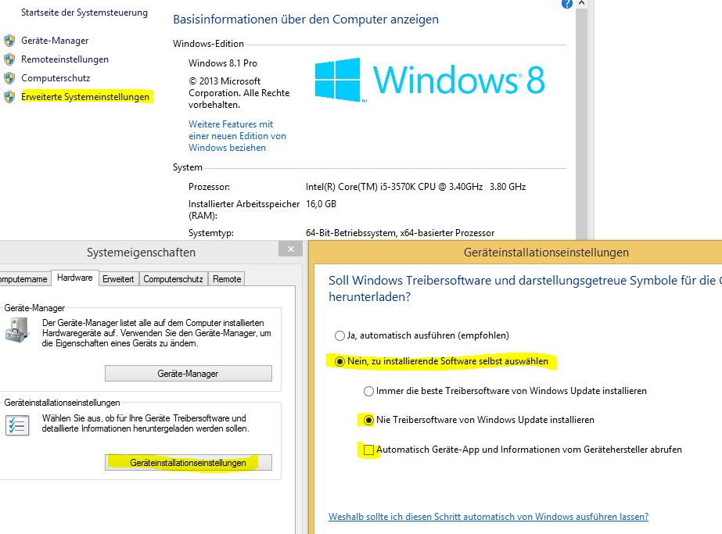Click the checklist icon under Geräteinstallationseinstellungen
The image size is (722, 534).
(x=17, y=425)
